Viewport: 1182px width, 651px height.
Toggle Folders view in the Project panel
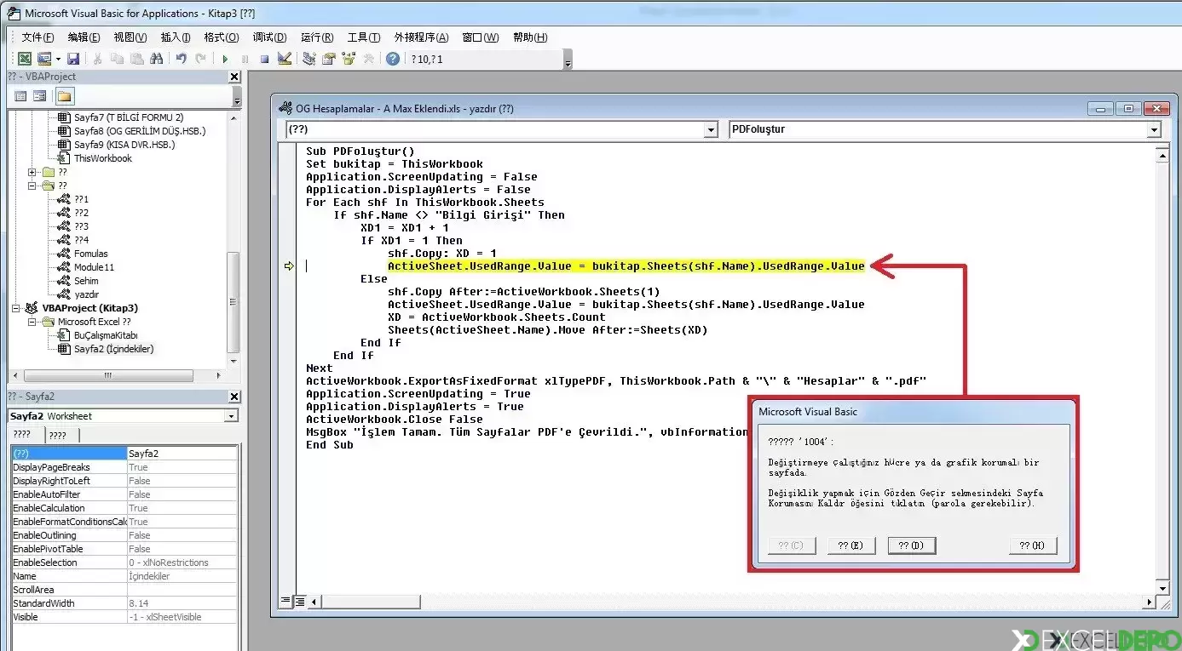[65, 96]
